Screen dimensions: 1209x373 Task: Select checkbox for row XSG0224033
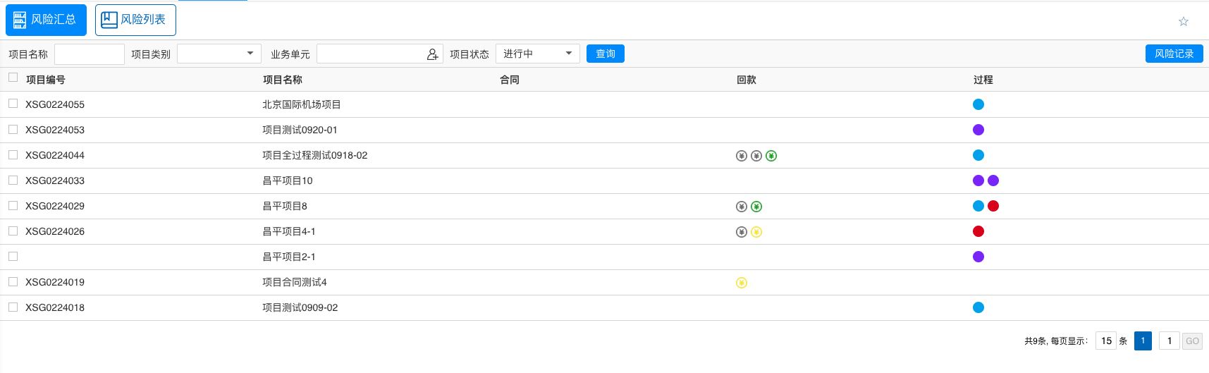click(x=13, y=180)
